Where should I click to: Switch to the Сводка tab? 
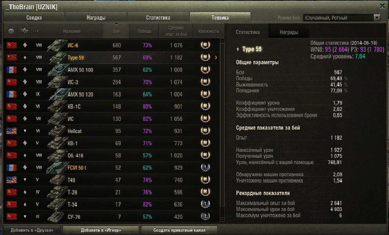(34, 18)
